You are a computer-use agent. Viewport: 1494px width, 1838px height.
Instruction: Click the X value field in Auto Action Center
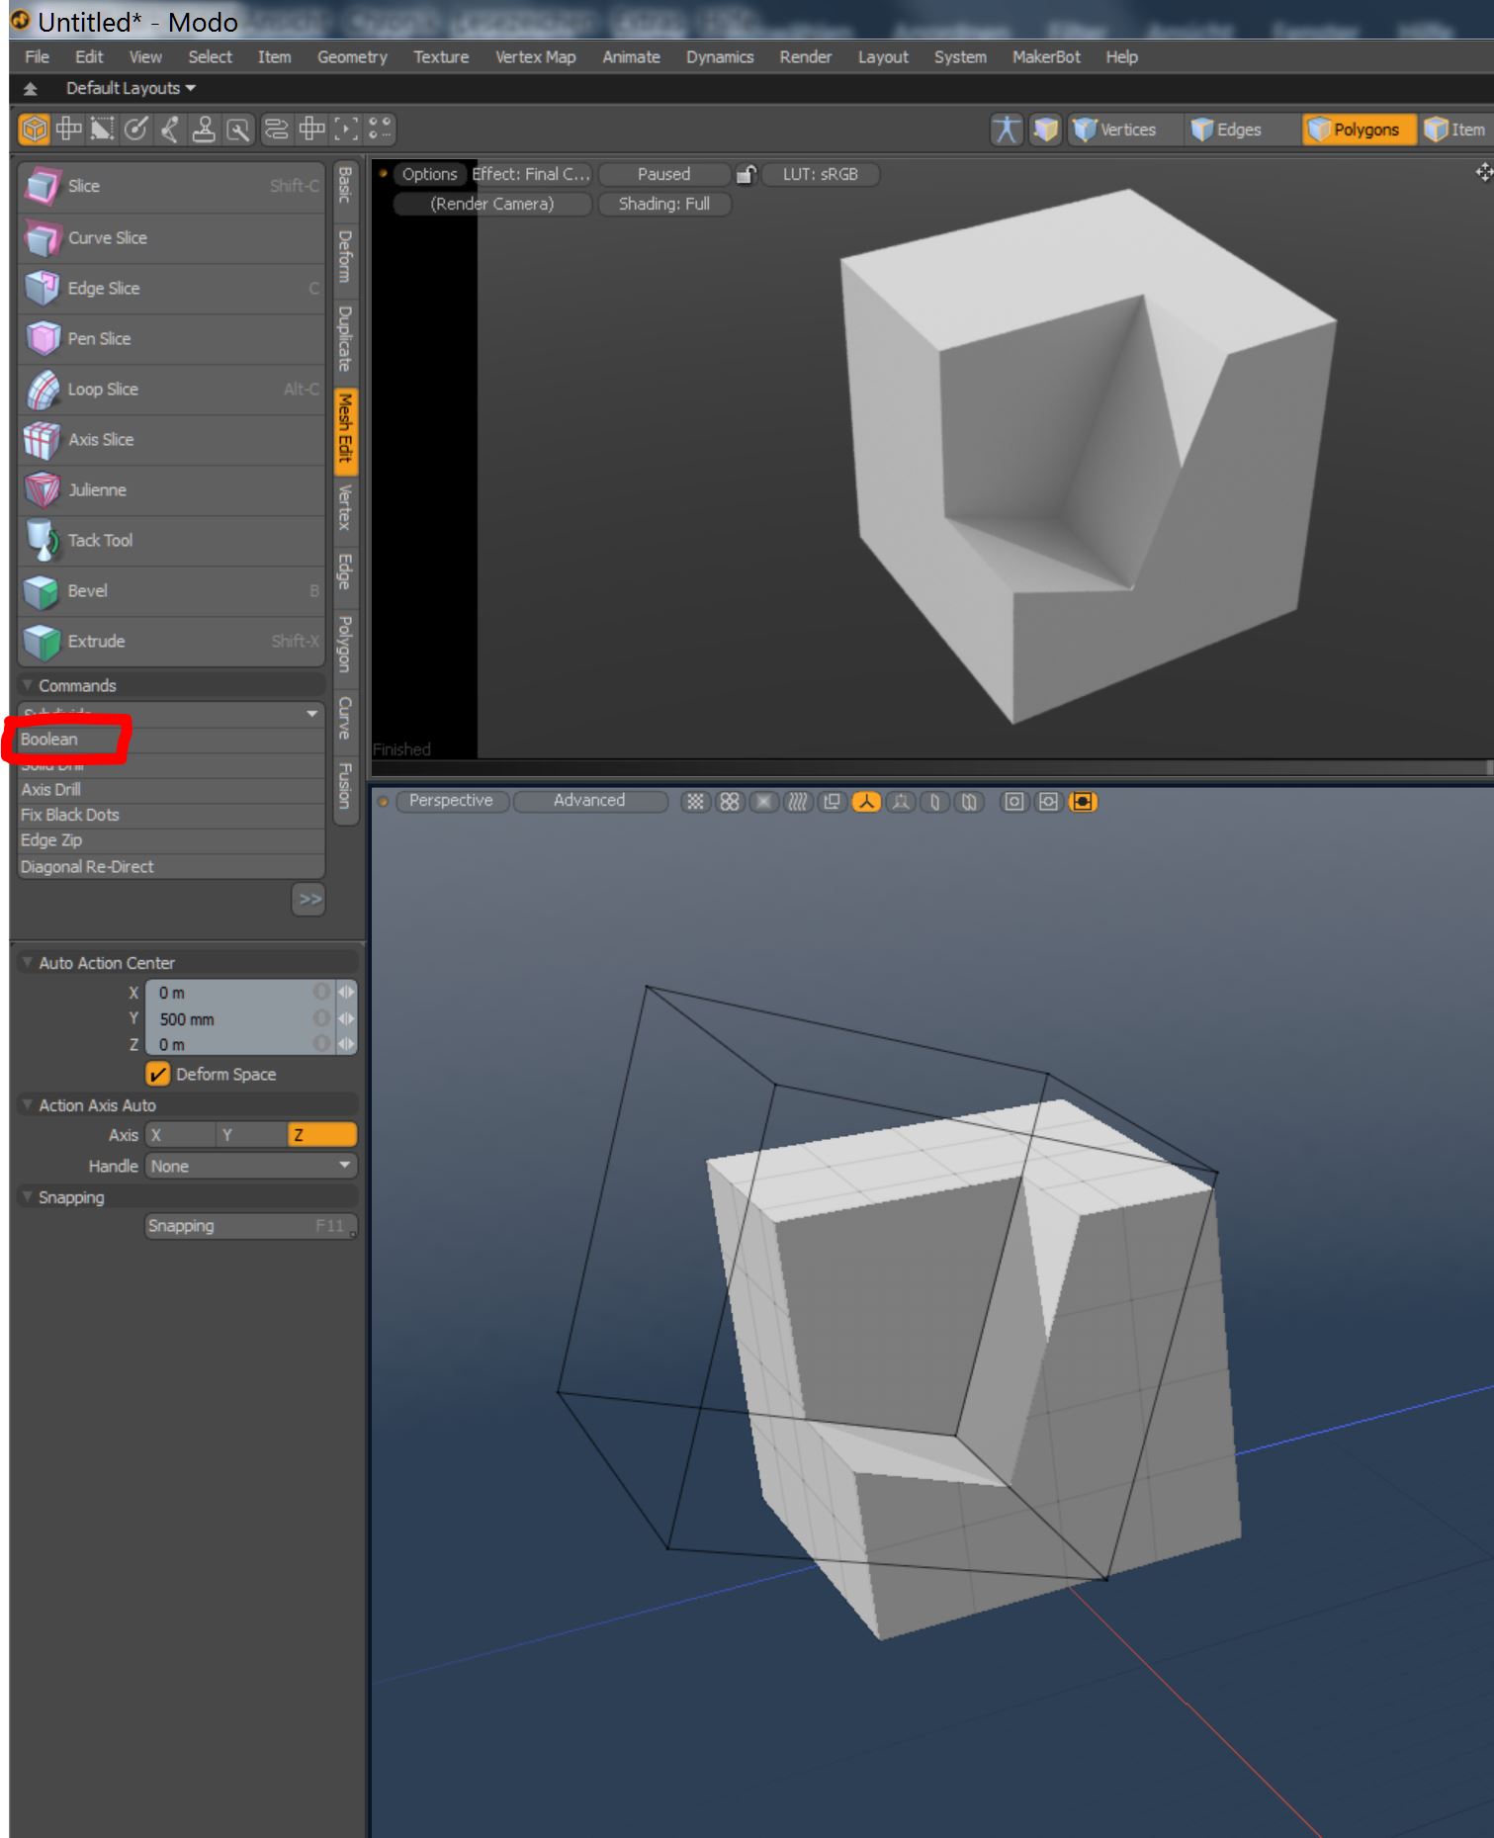(x=241, y=993)
